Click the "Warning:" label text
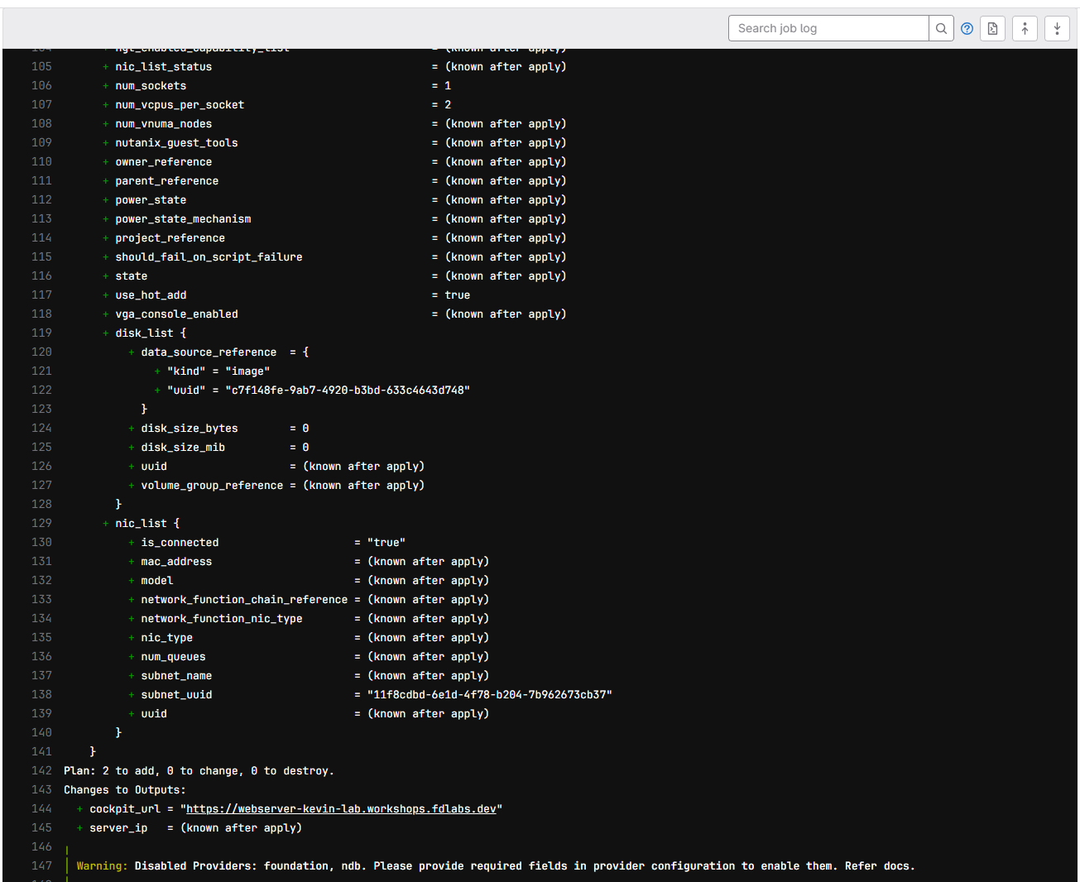Viewport: 1080px width, 882px height. coord(103,866)
